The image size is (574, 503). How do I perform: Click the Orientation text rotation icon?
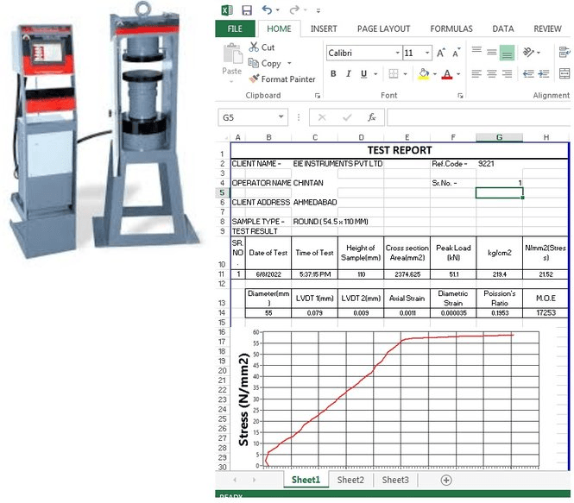coord(528,53)
